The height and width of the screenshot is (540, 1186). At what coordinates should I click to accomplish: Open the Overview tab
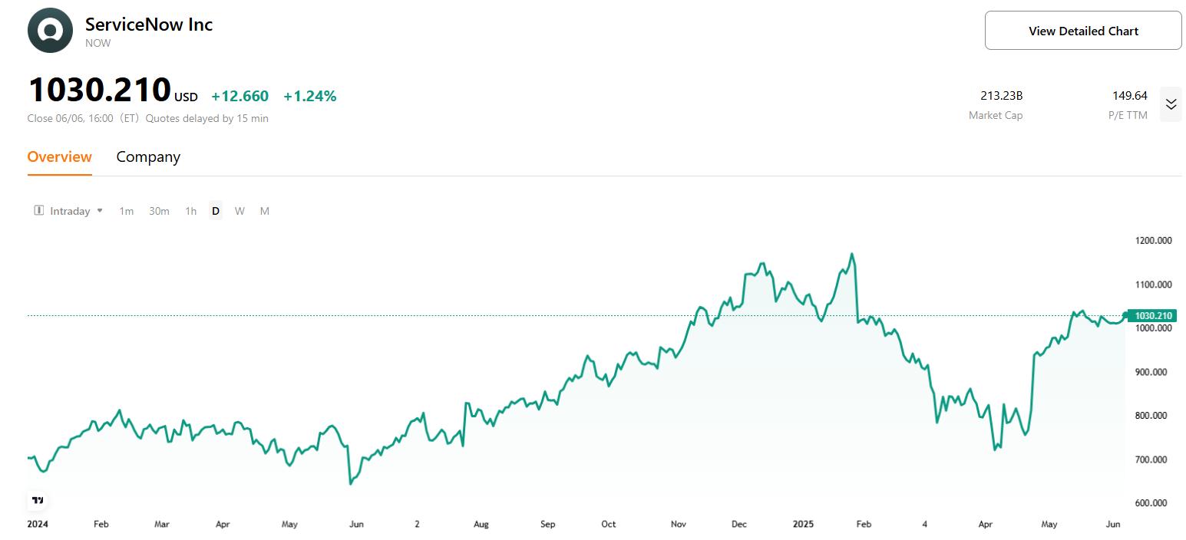point(59,157)
